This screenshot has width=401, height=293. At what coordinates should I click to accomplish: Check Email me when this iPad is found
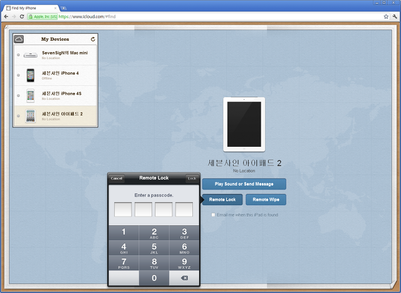(213, 215)
